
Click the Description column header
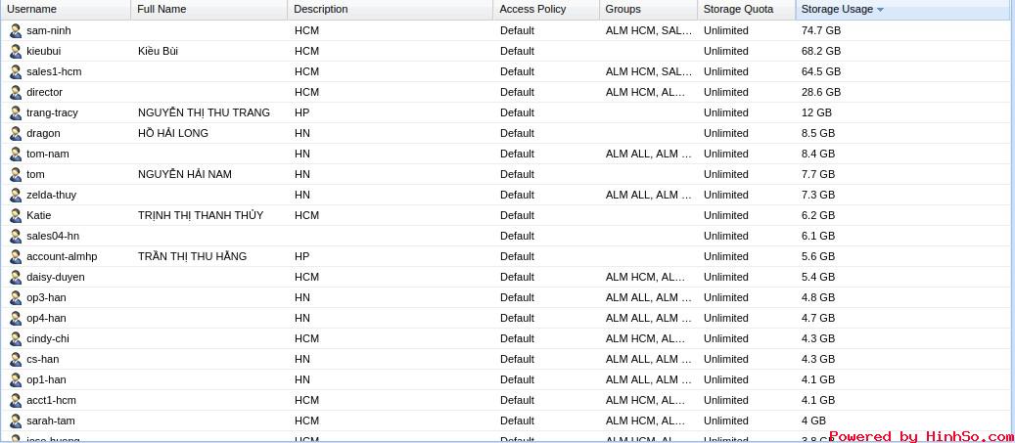[x=391, y=10]
